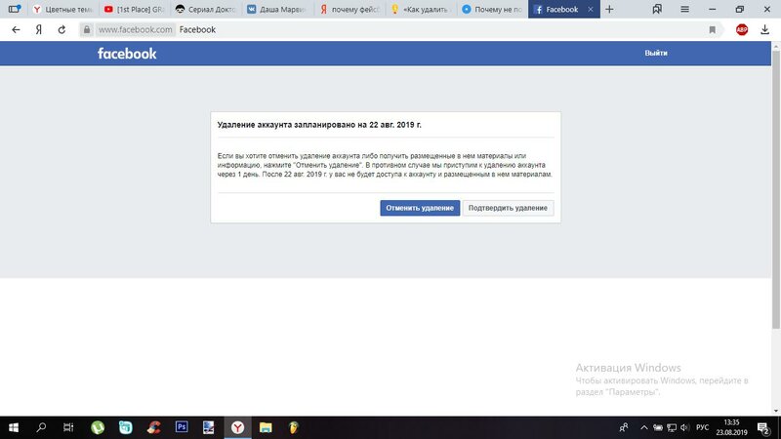Screen dimensions: 781x439
Task: Switch to the почему фейсбук Yandex tab
Action: click(349, 9)
